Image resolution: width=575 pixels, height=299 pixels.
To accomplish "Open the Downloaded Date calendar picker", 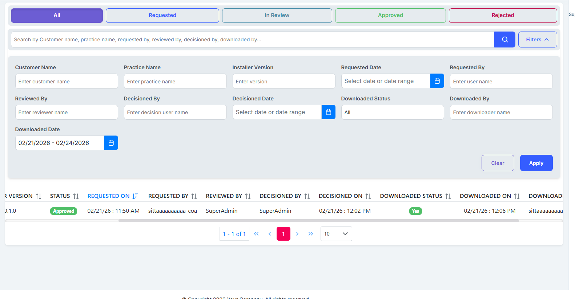I will (x=111, y=143).
